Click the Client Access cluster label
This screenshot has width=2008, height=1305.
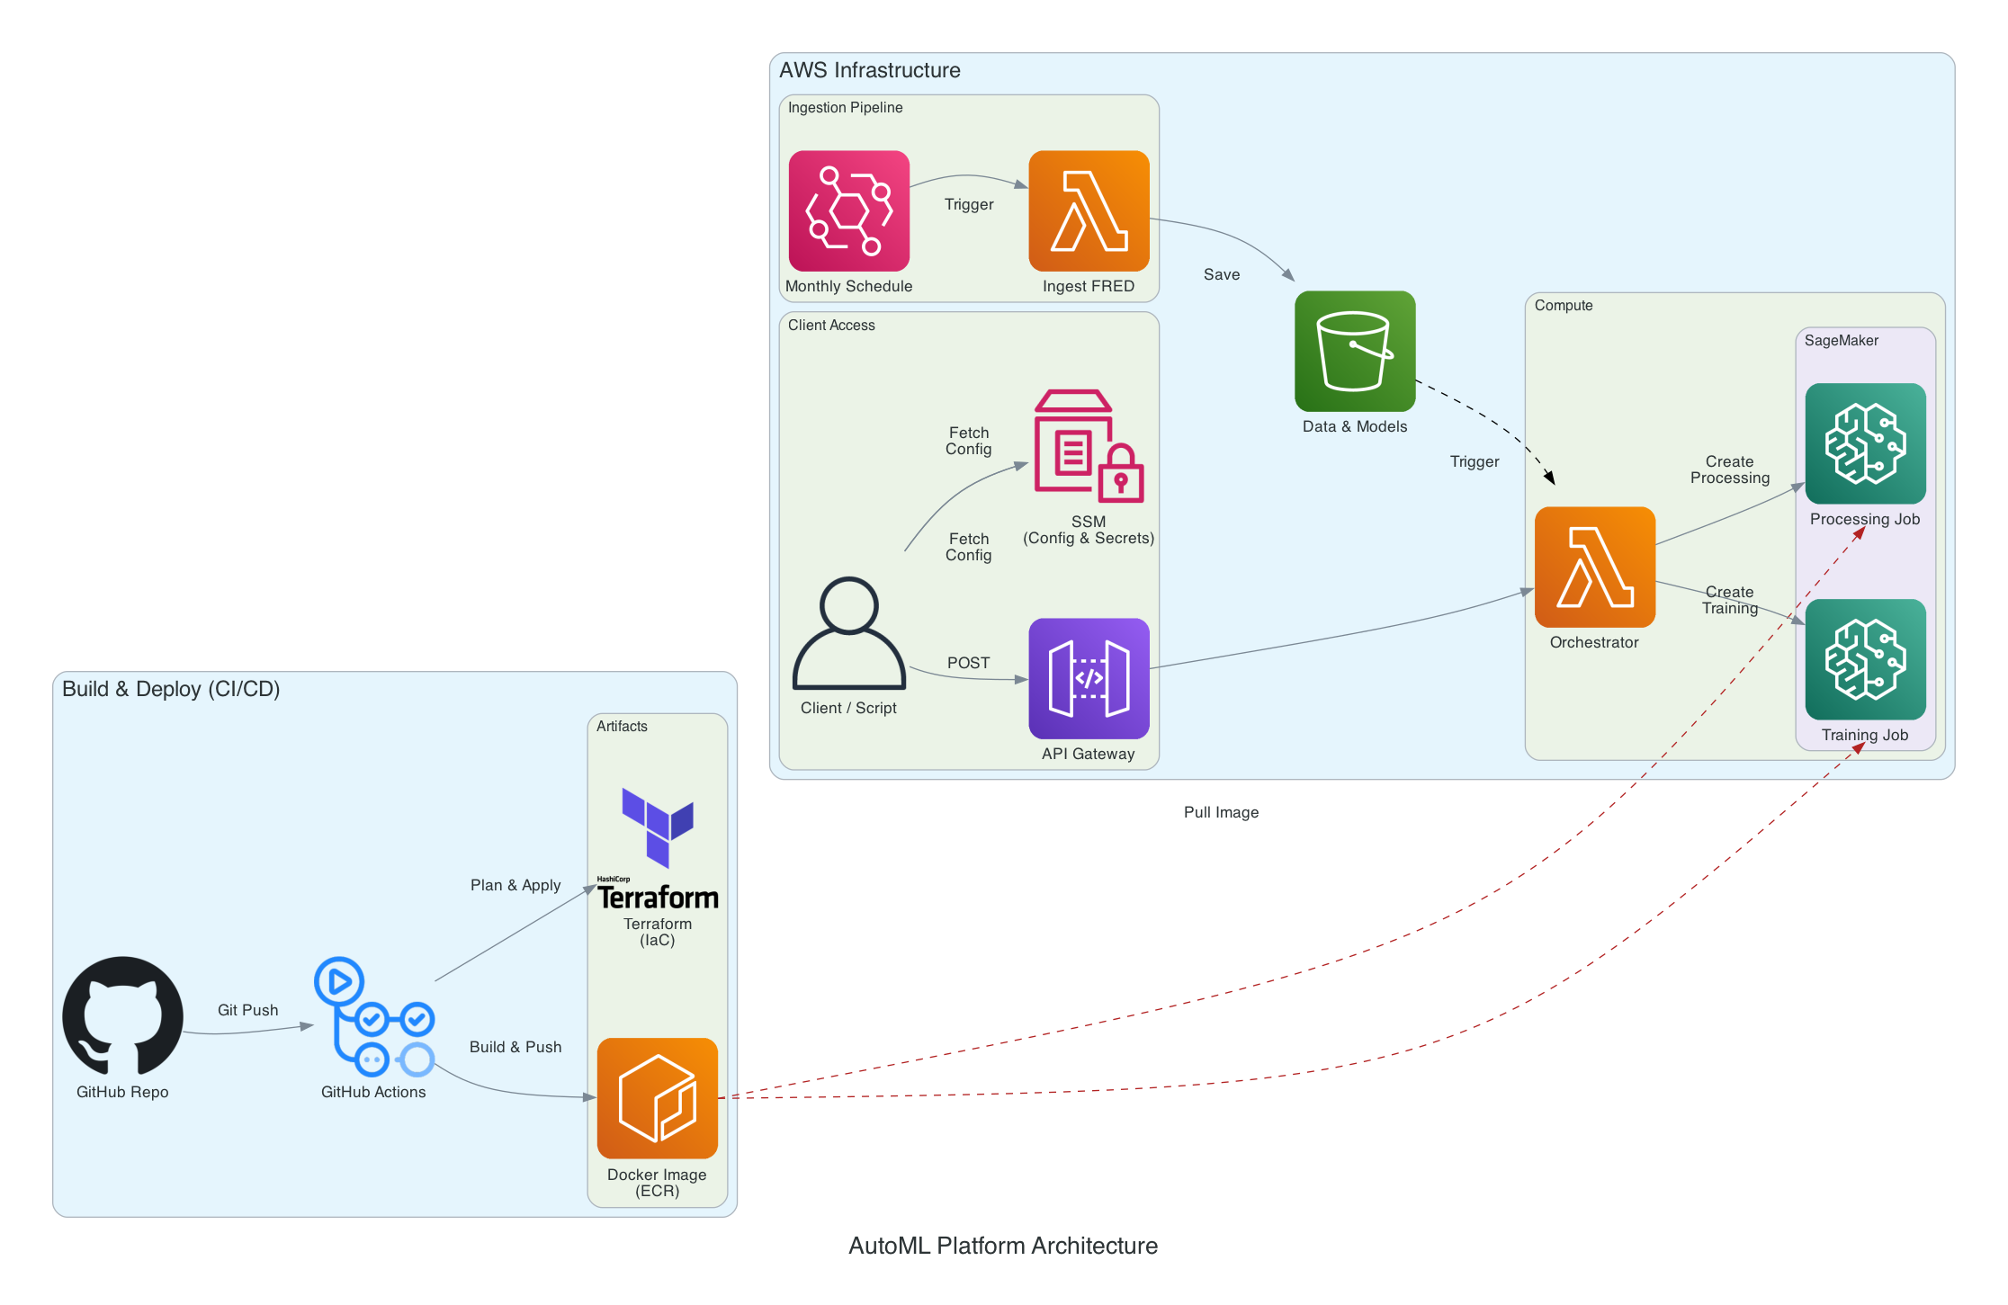point(830,326)
